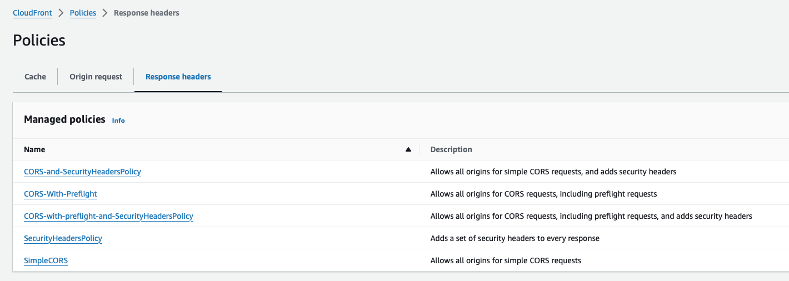The width and height of the screenshot is (789, 281).
Task: Open SimpleCORS policy link
Action: click(46, 260)
